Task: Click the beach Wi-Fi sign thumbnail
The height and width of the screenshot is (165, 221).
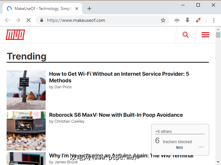Action: 26,90
